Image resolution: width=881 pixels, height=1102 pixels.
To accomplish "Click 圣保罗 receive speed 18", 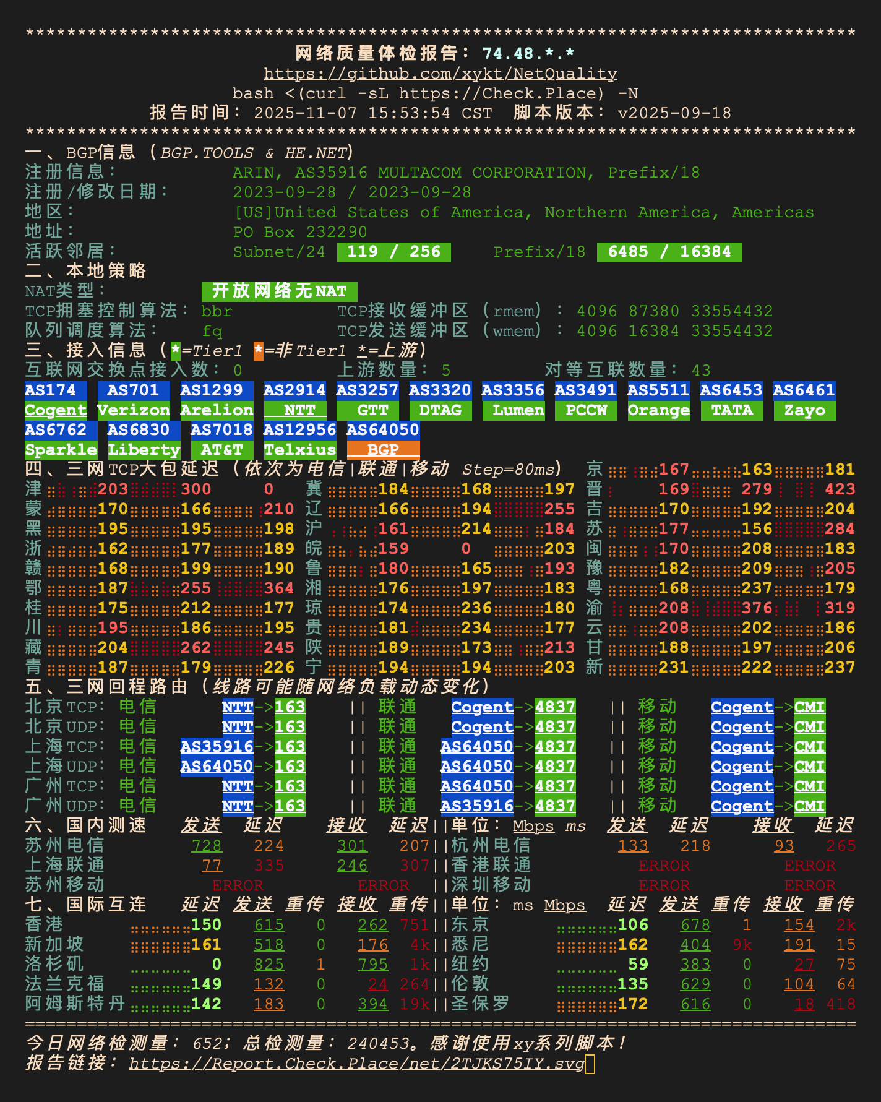I will tap(804, 1004).
